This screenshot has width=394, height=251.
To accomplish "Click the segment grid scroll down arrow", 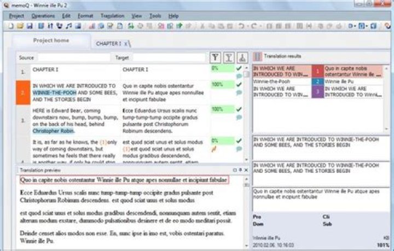I will (x=246, y=160).
